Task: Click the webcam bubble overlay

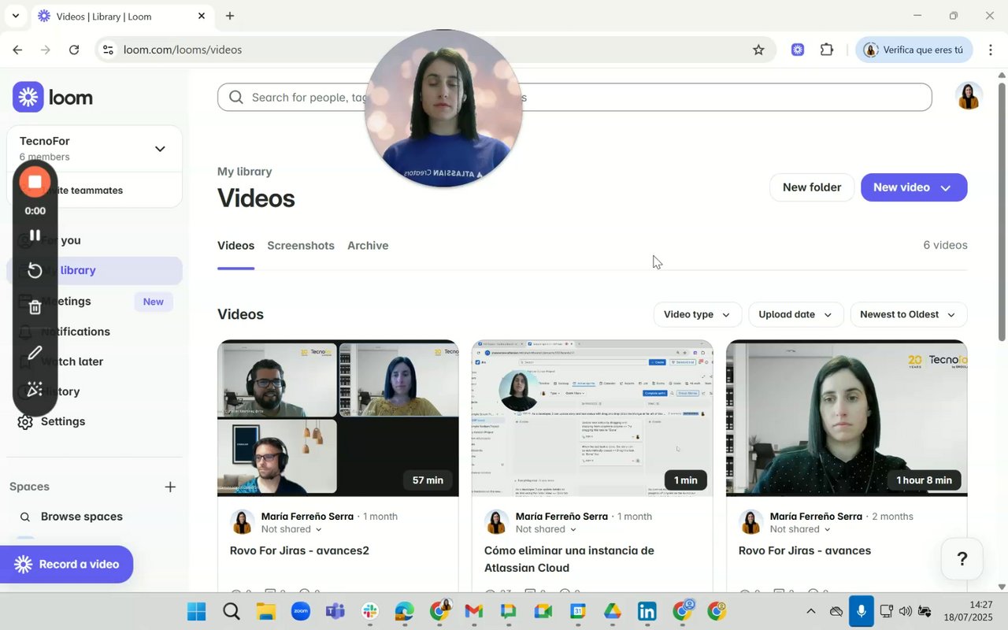Action: pos(443,109)
